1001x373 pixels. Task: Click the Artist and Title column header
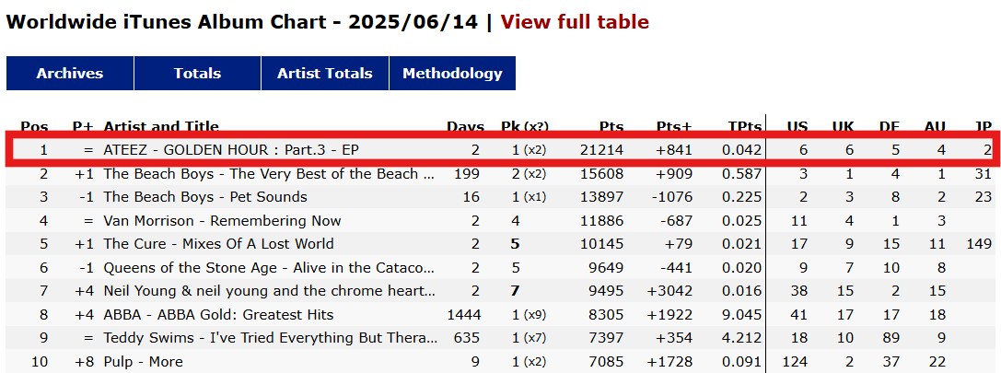tap(161, 126)
